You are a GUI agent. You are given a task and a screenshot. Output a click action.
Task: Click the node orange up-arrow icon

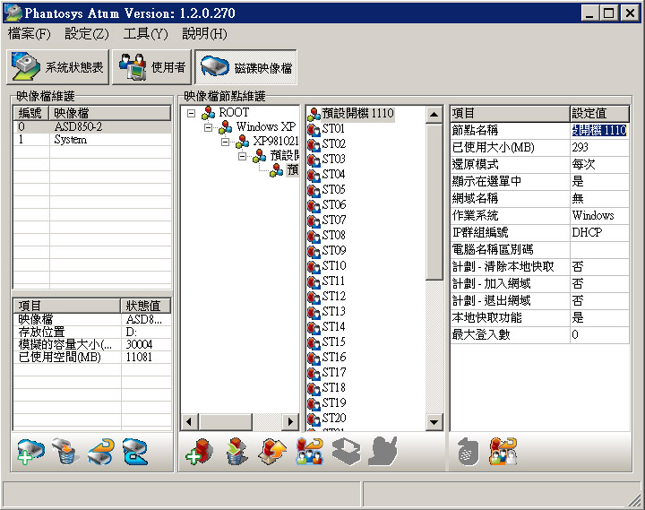click(272, 452)
